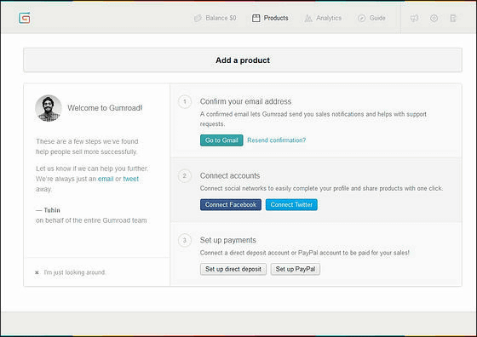This screenshot has height=337, width=477.
Task: Click the Guide compass icon
Action: [x=361, y=18]
